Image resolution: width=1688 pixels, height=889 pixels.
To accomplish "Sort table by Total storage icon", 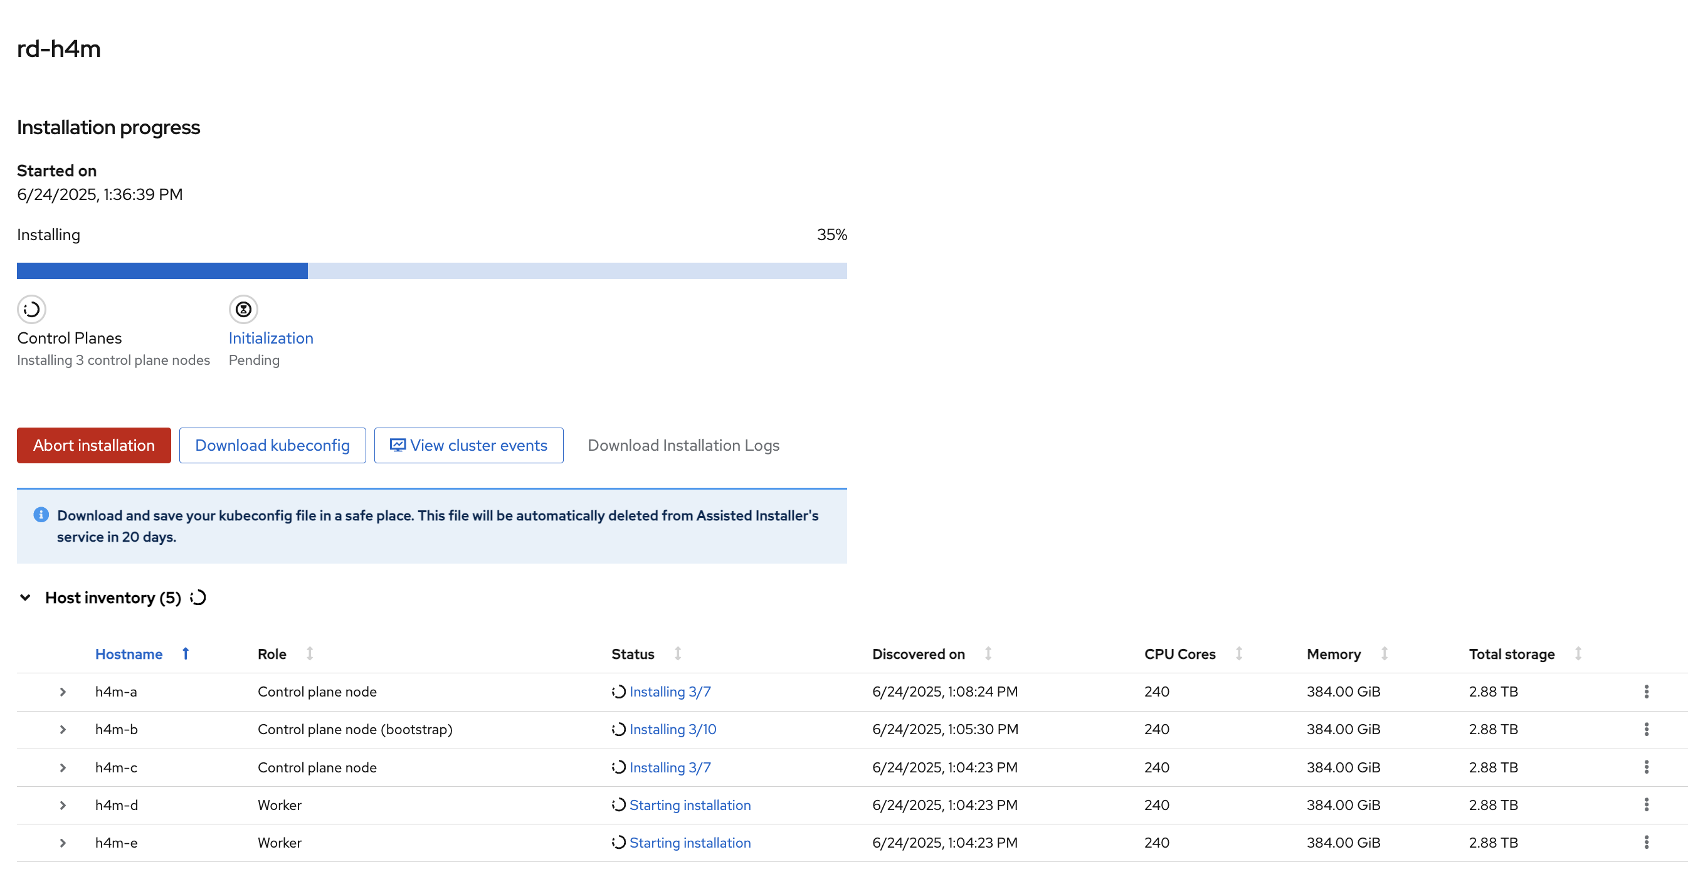I will [1578, 653].
